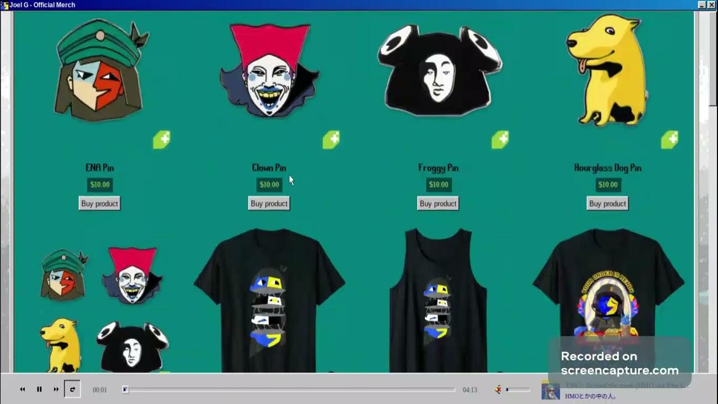
Task: Rewind the media player track
Action: tap(22, 389)
